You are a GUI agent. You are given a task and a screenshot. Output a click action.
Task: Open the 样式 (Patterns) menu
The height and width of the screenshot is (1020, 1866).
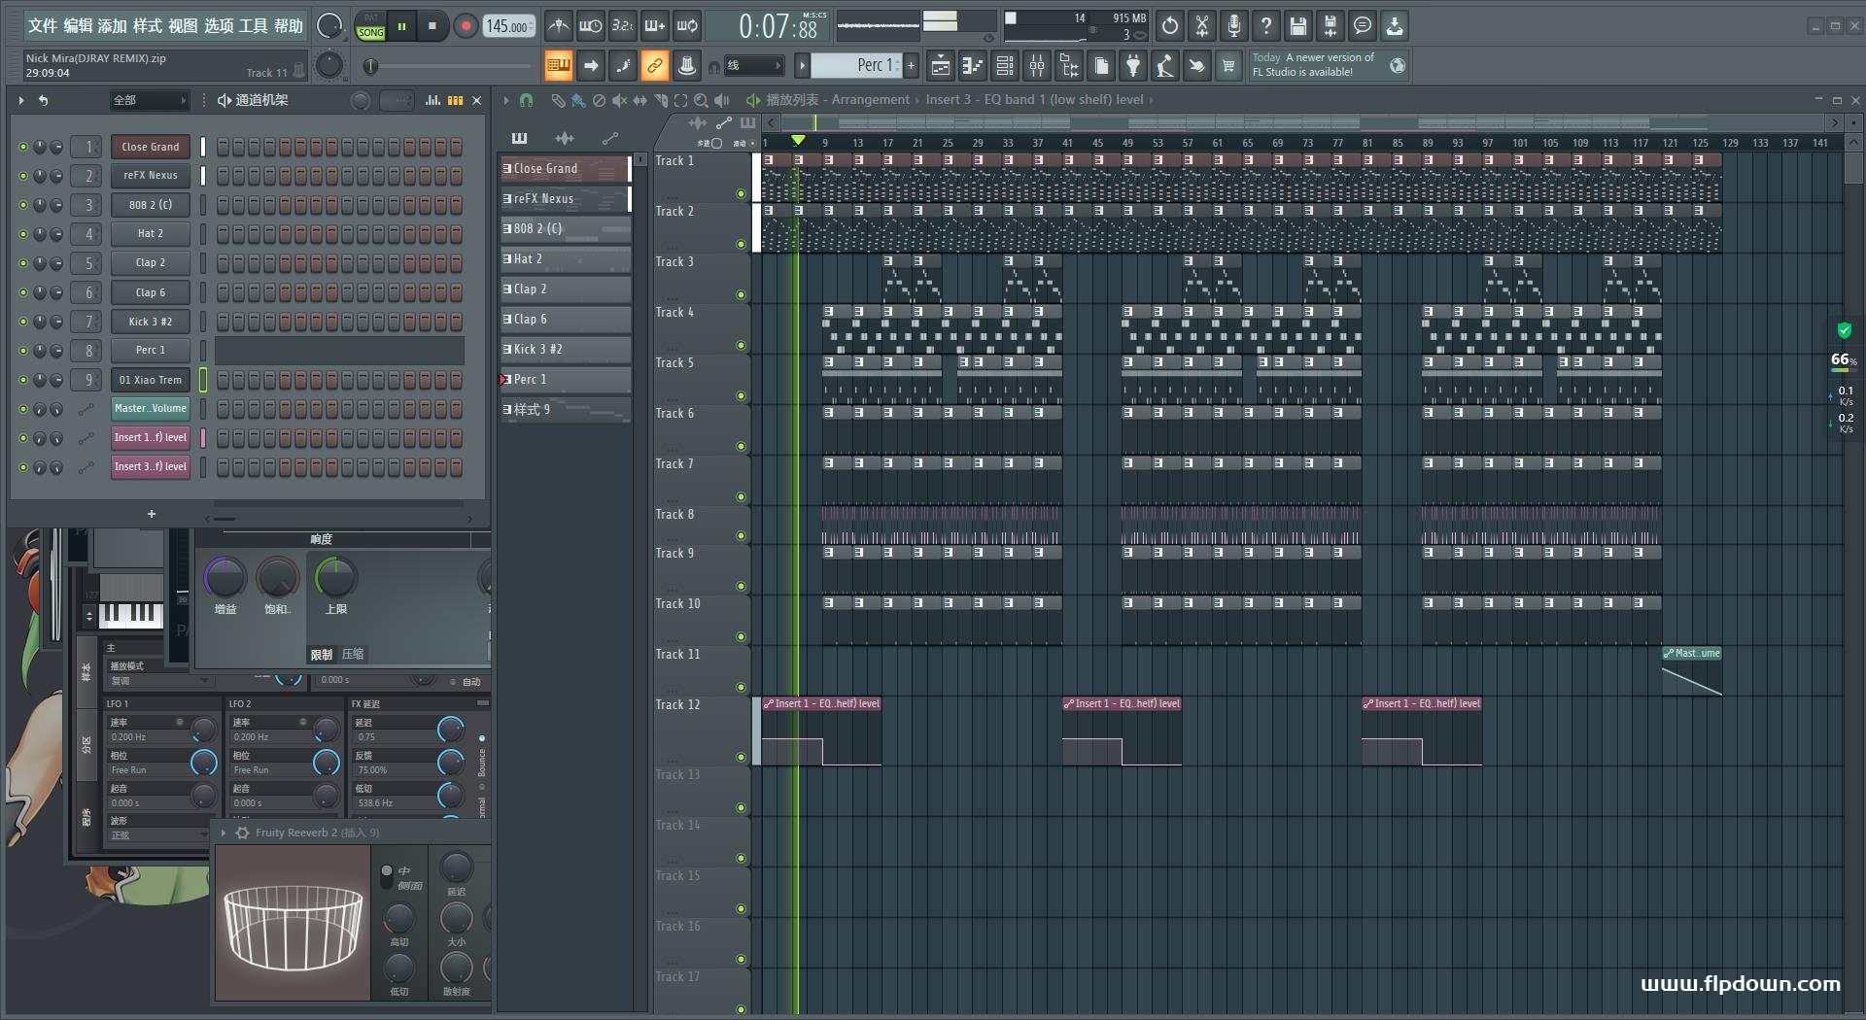point(148,26)
